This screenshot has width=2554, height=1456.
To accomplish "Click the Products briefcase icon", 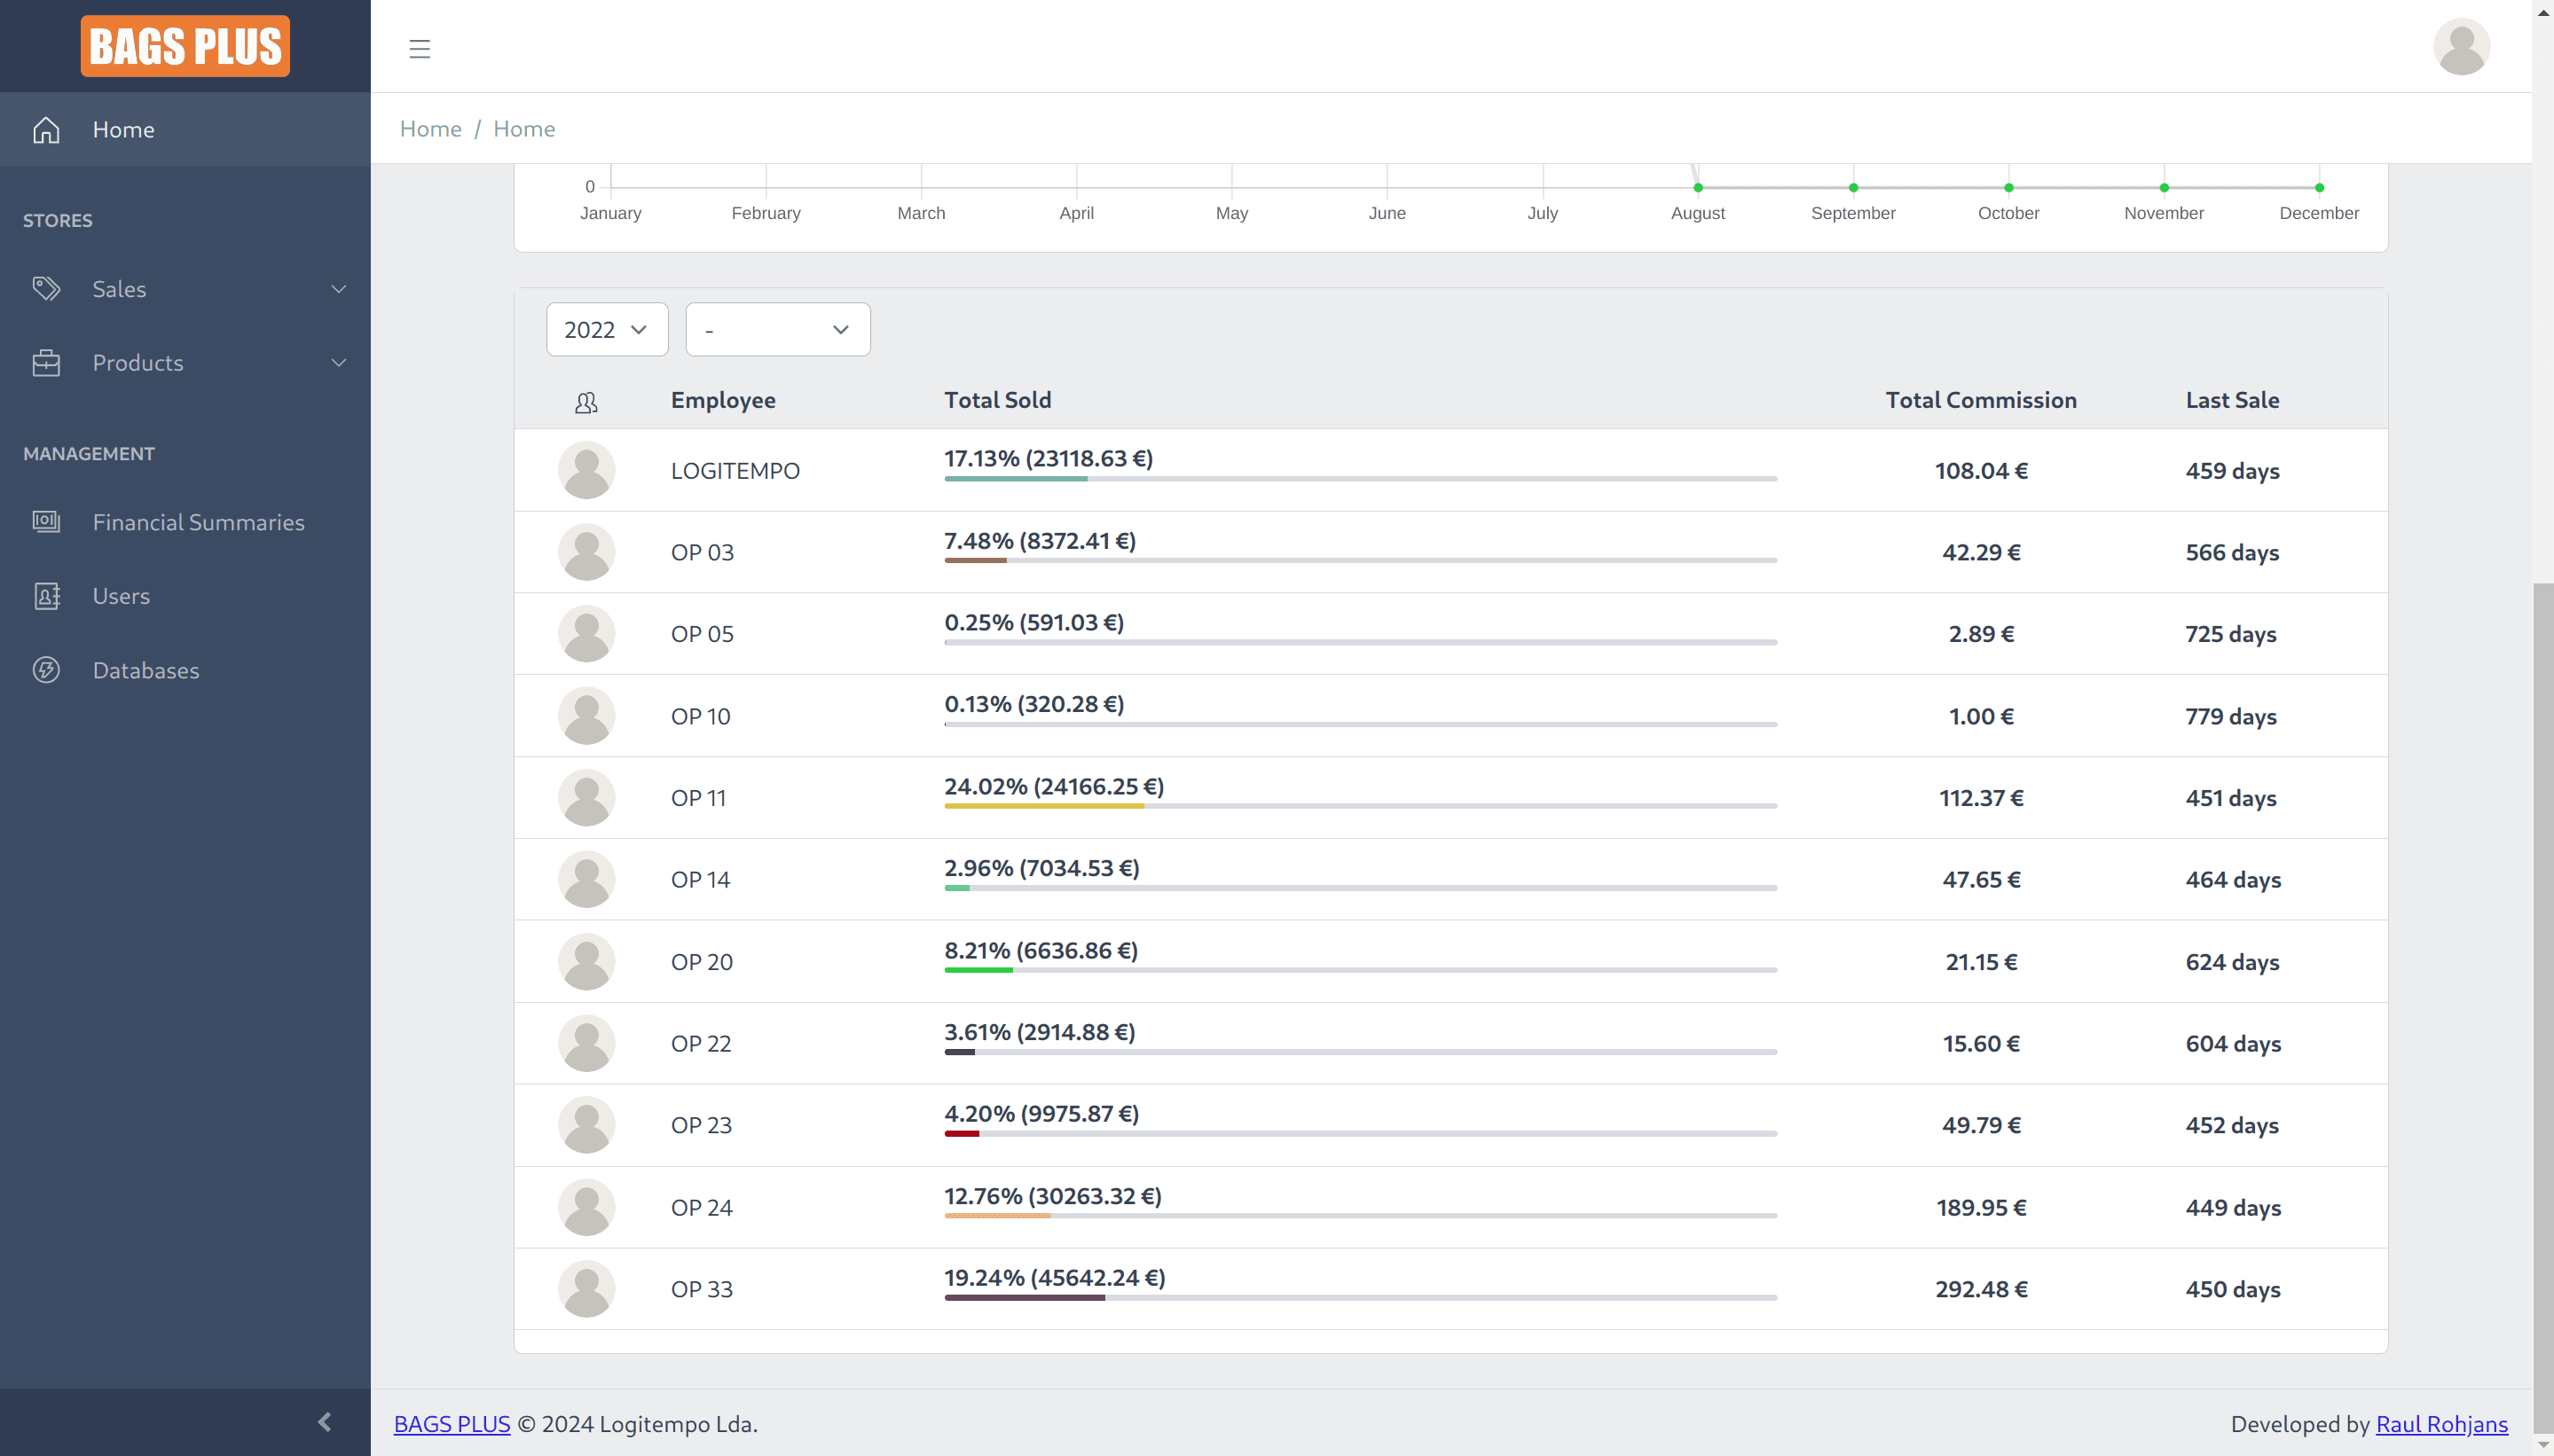I will pyautogui.click(x=46, y=363).
